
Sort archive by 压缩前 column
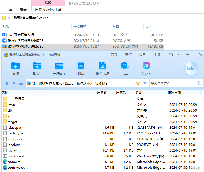click(x=102, y=93)
